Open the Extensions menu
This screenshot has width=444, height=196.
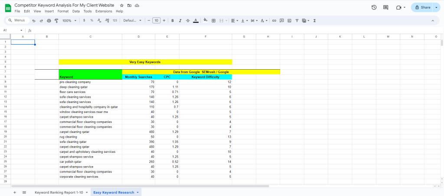pyautogui.click(x=103, y=11)
